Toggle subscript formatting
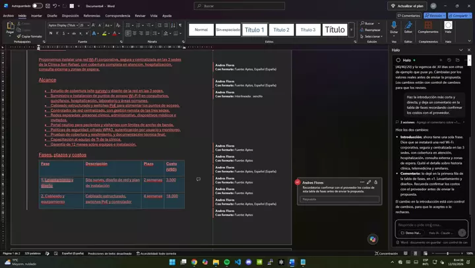 80,34
